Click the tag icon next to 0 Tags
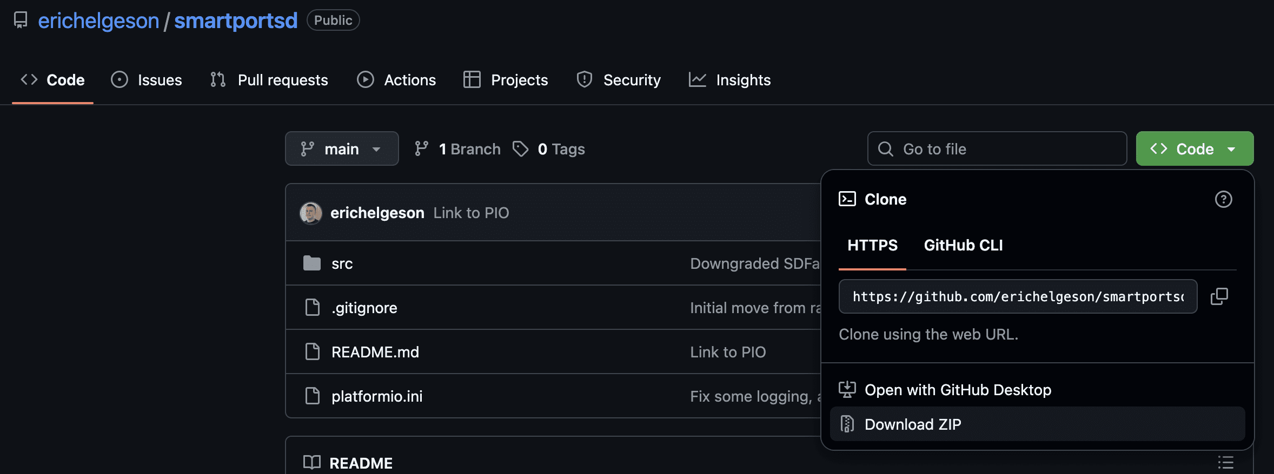The height and width of the screenshot is (474, 1274). click(x=520, y=149)
